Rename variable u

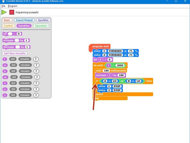pos(25,65)
